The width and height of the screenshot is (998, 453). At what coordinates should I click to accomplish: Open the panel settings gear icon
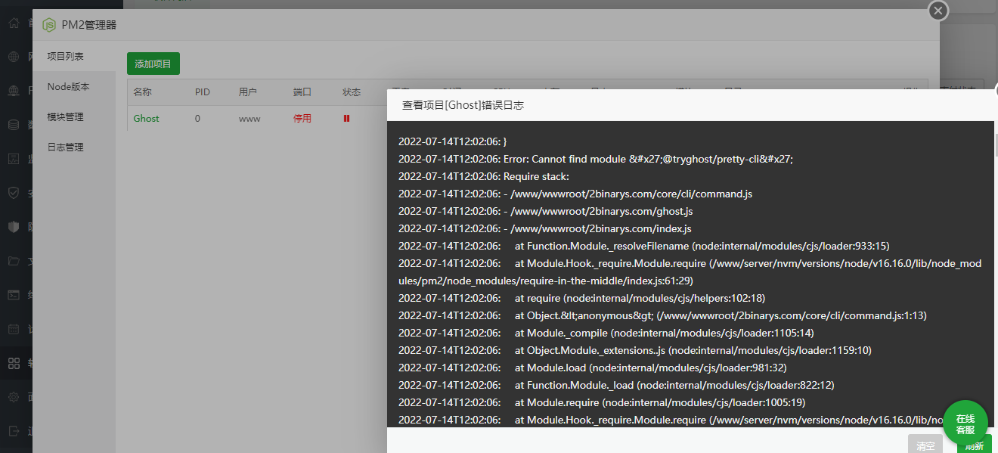[x=14, y=397]
